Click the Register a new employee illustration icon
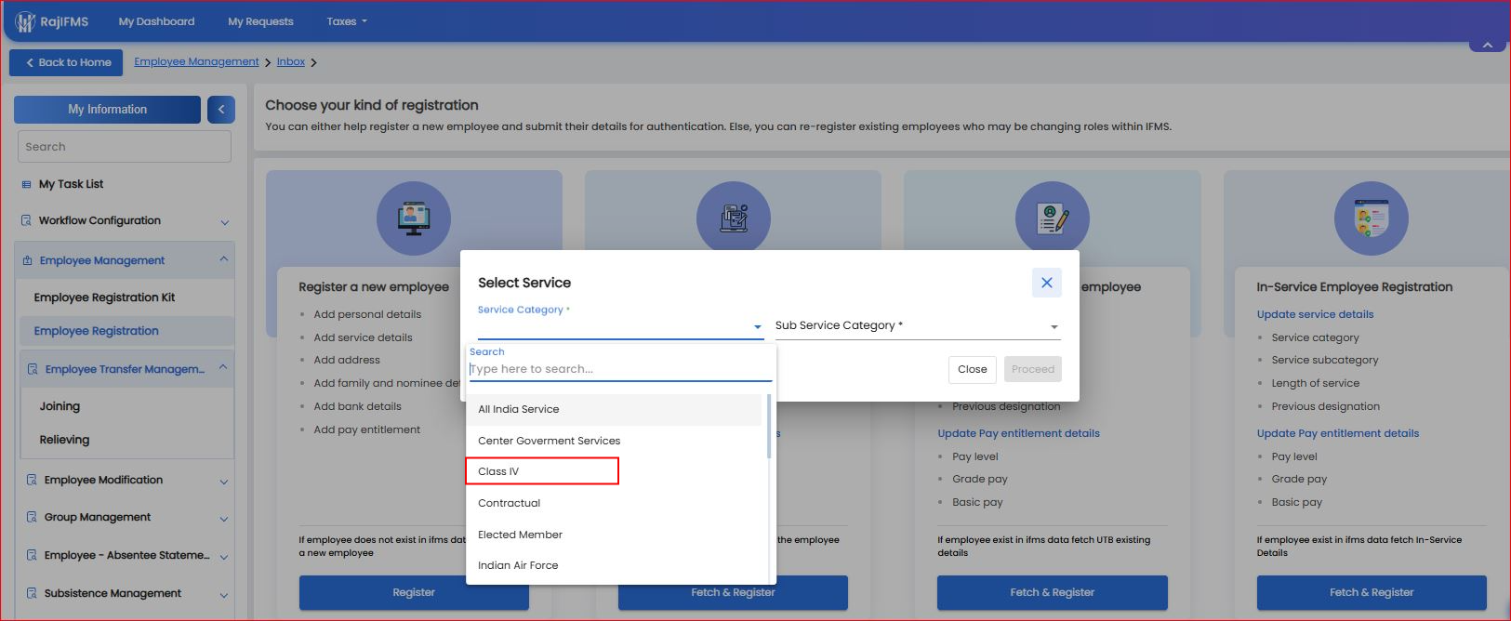The height and width of the screenshot is (621, 1511). pos(414,218)
